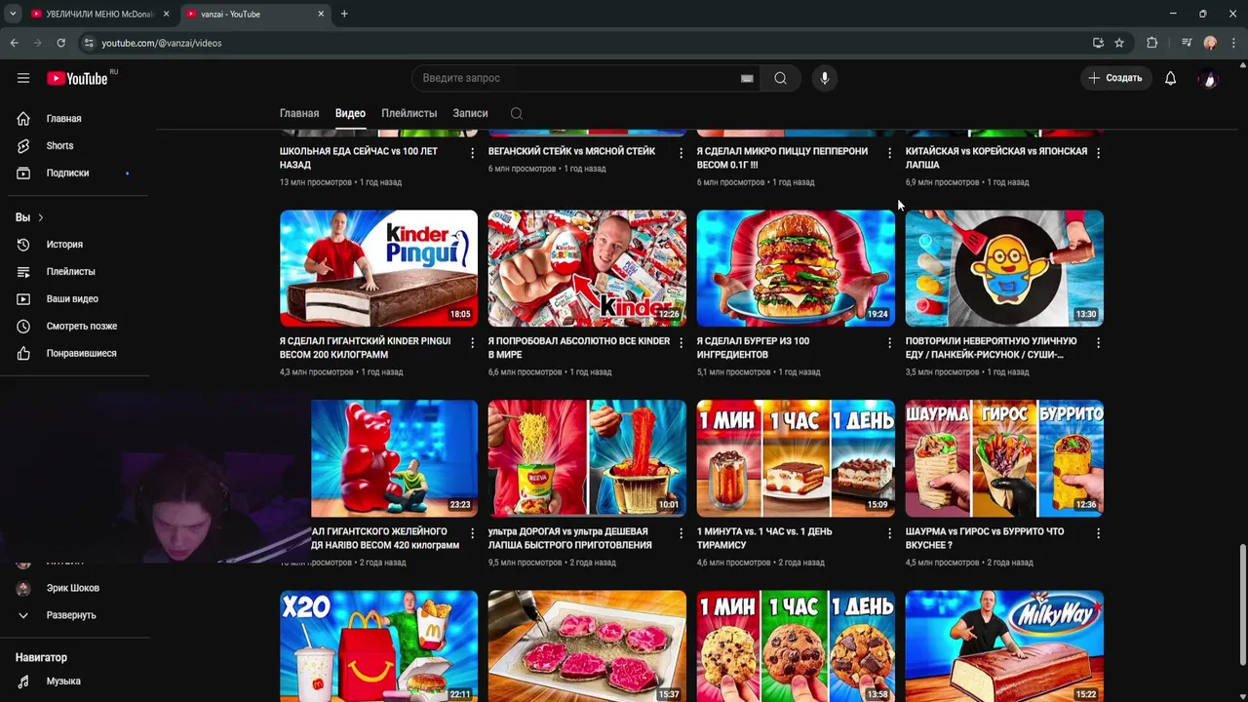Expand the Вы section chevron
Screen dimensions: 1248x702
click(40, 217)
